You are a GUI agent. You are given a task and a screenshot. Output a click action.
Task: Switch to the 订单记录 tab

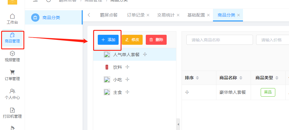(136, 15)
